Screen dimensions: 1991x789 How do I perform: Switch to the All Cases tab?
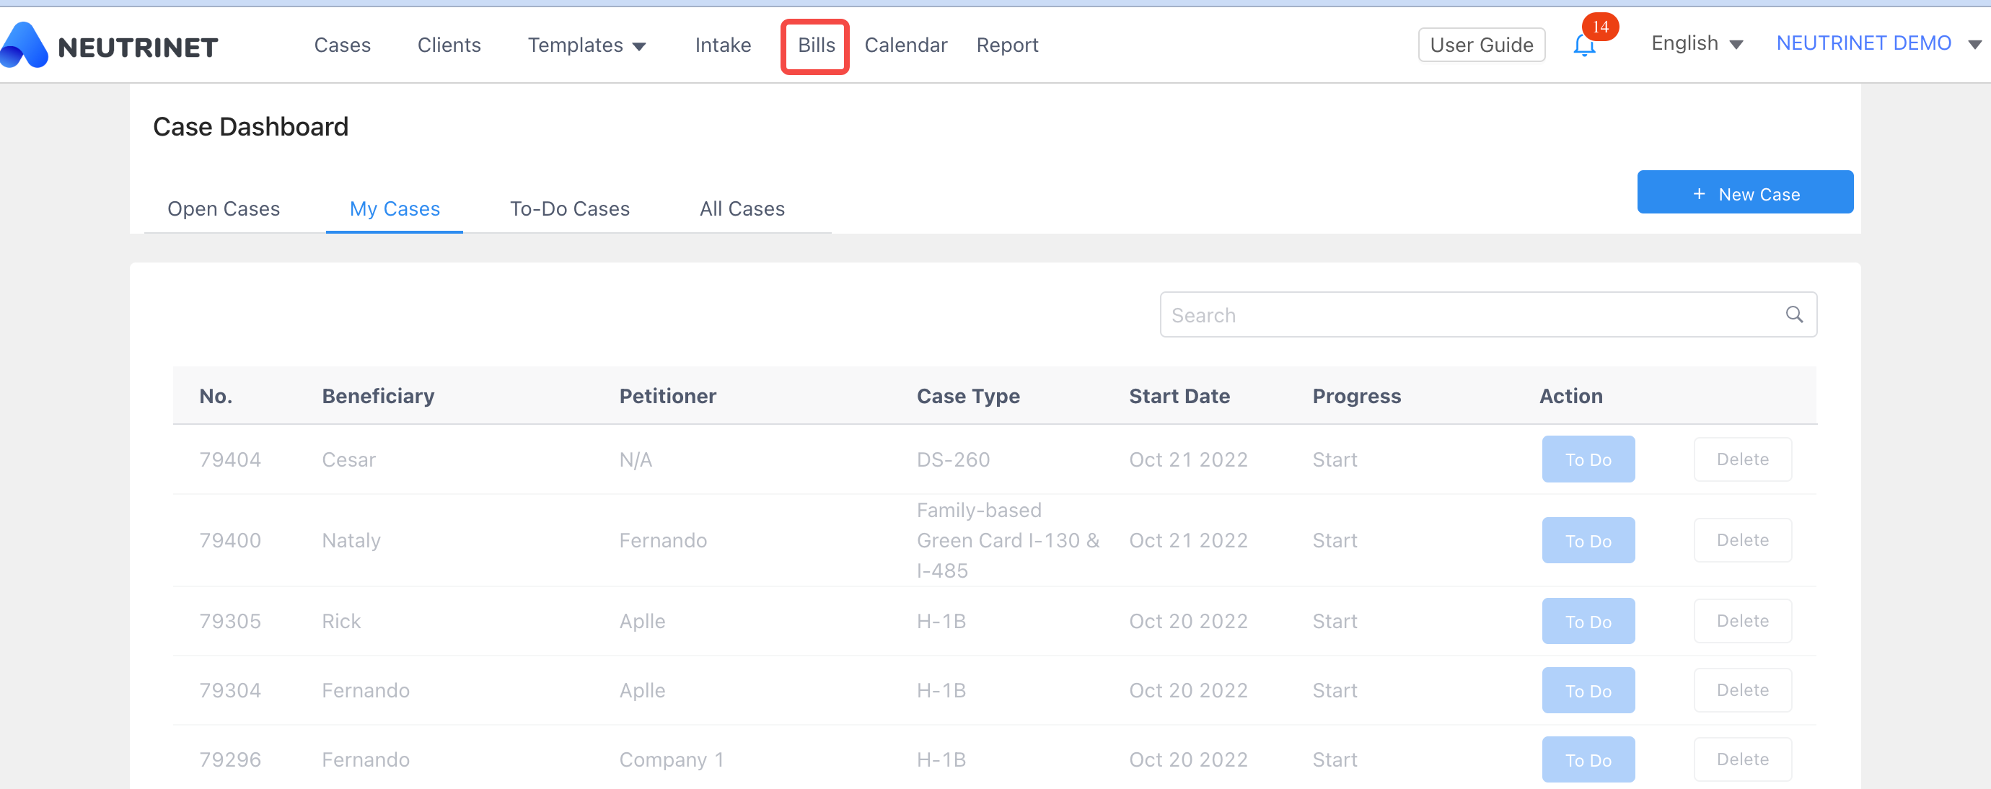(742, 208)
